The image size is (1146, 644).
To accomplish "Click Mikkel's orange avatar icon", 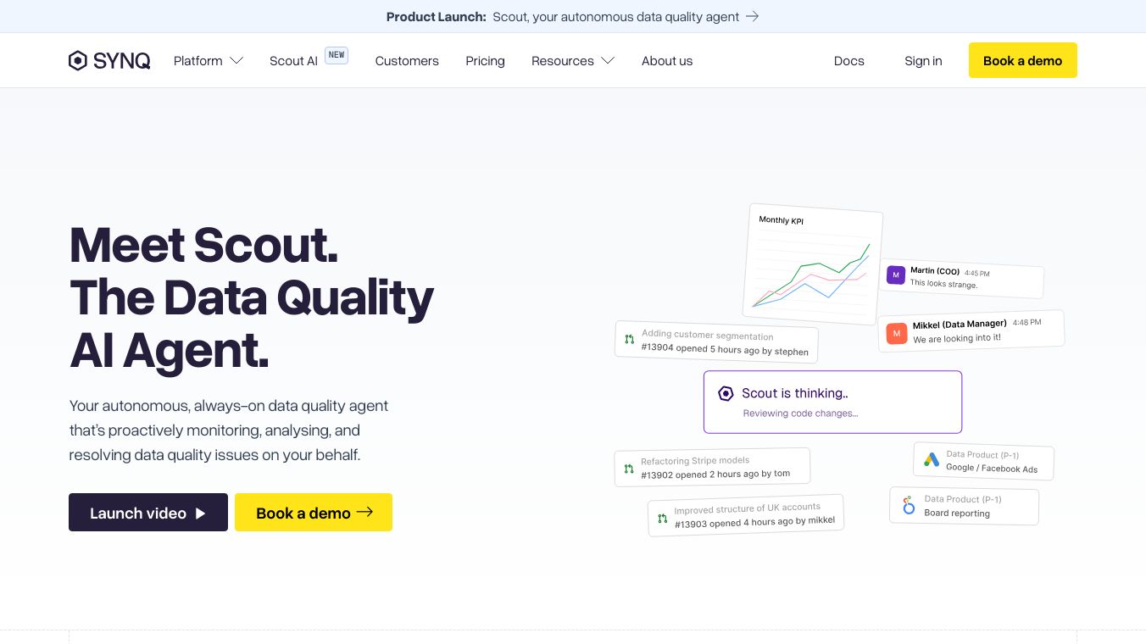I will coord(896,333).
